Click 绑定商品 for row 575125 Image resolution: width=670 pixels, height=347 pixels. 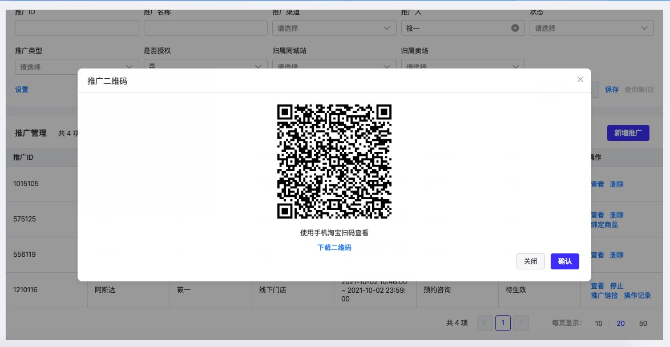point(604,225)
